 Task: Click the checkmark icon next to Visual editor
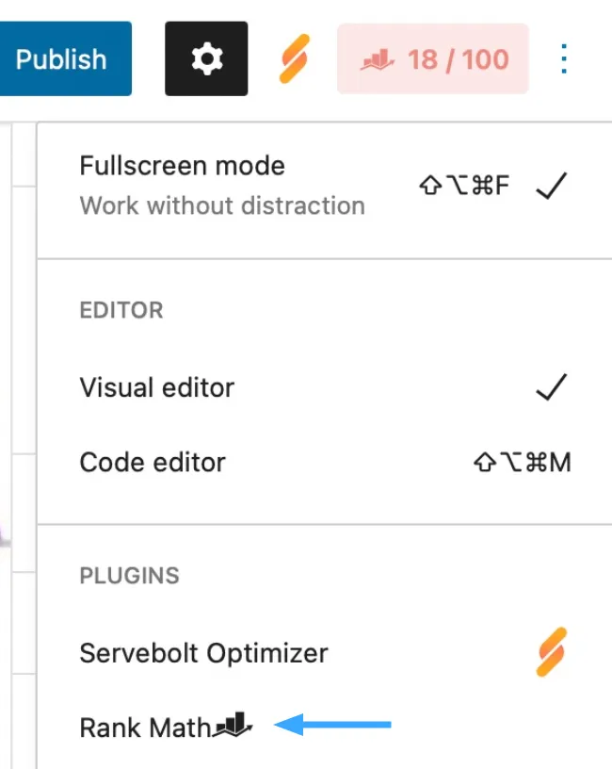[x=551, y=386]
